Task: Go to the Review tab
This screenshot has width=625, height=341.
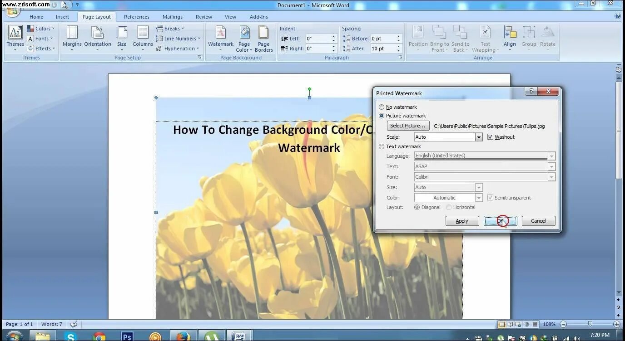Action: click(204, 17)
